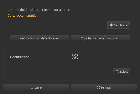The width and height of the screenshot is (140, 94).
Task: Click the 'Returns the local matrix' description
Action: [x=39, y=10]
